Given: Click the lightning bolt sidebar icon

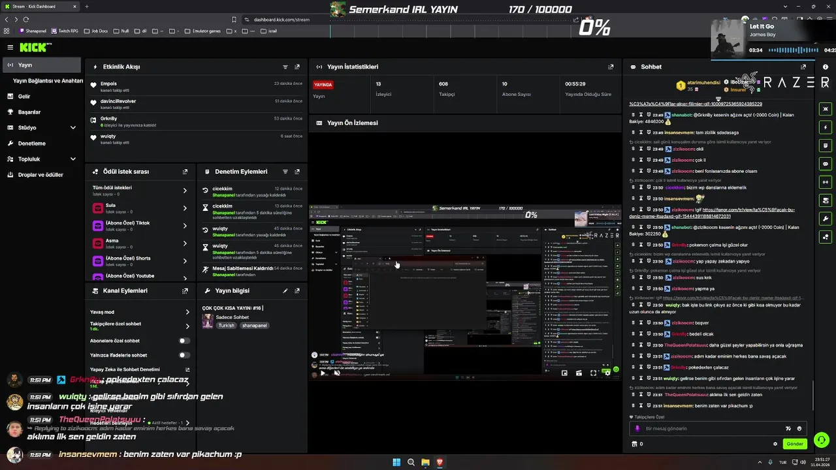Looking at the screenshot, I should [826, 127].
